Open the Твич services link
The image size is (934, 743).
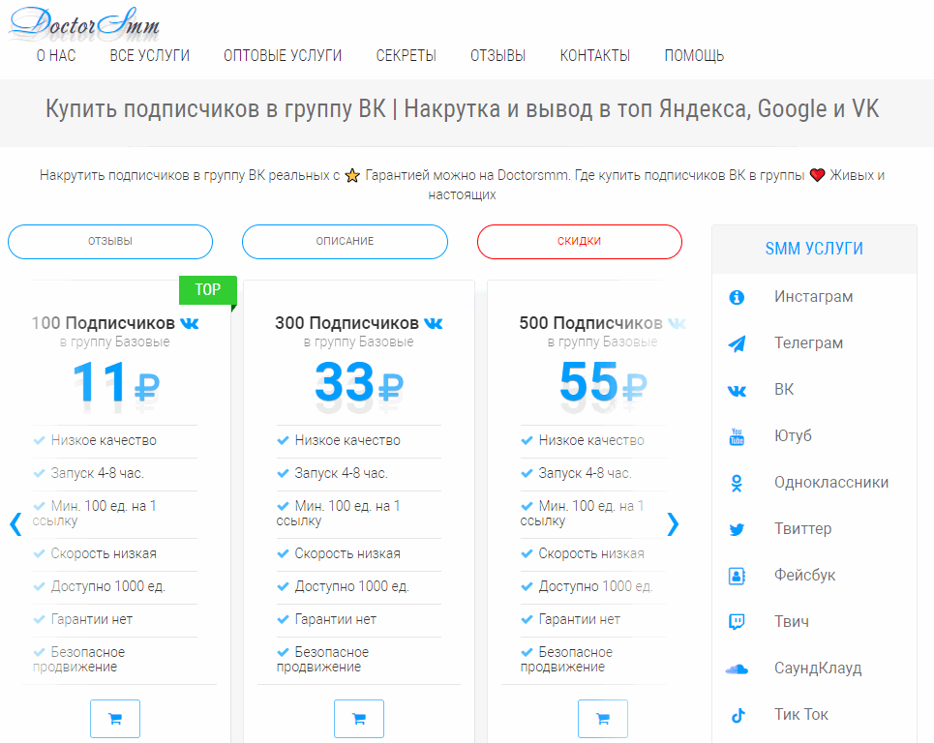(x=791, y=621)
